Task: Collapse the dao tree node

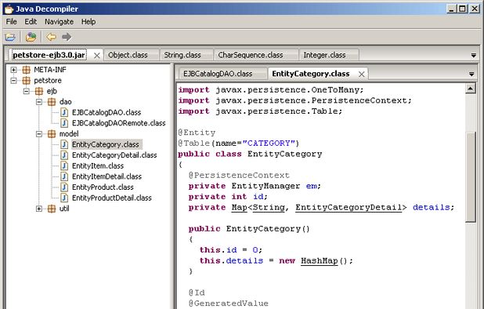Action: [x=39, y=102]
